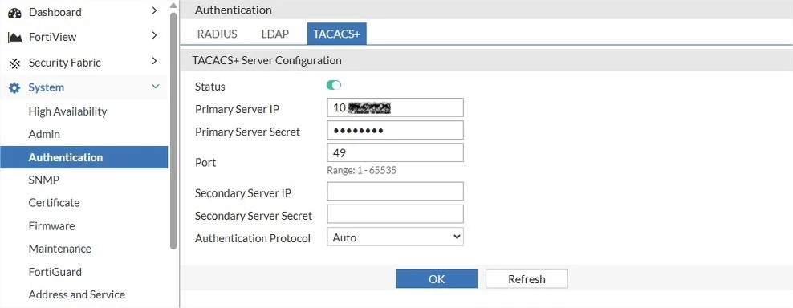Expand the Security Fabric chevron
The width and height of the screenshot is (793, 308).
tap(155, 61)
